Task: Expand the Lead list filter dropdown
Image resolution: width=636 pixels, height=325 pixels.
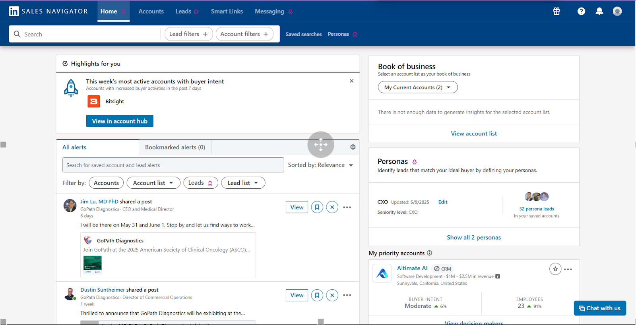Action: pyautogui.click(x=243, y=183)
